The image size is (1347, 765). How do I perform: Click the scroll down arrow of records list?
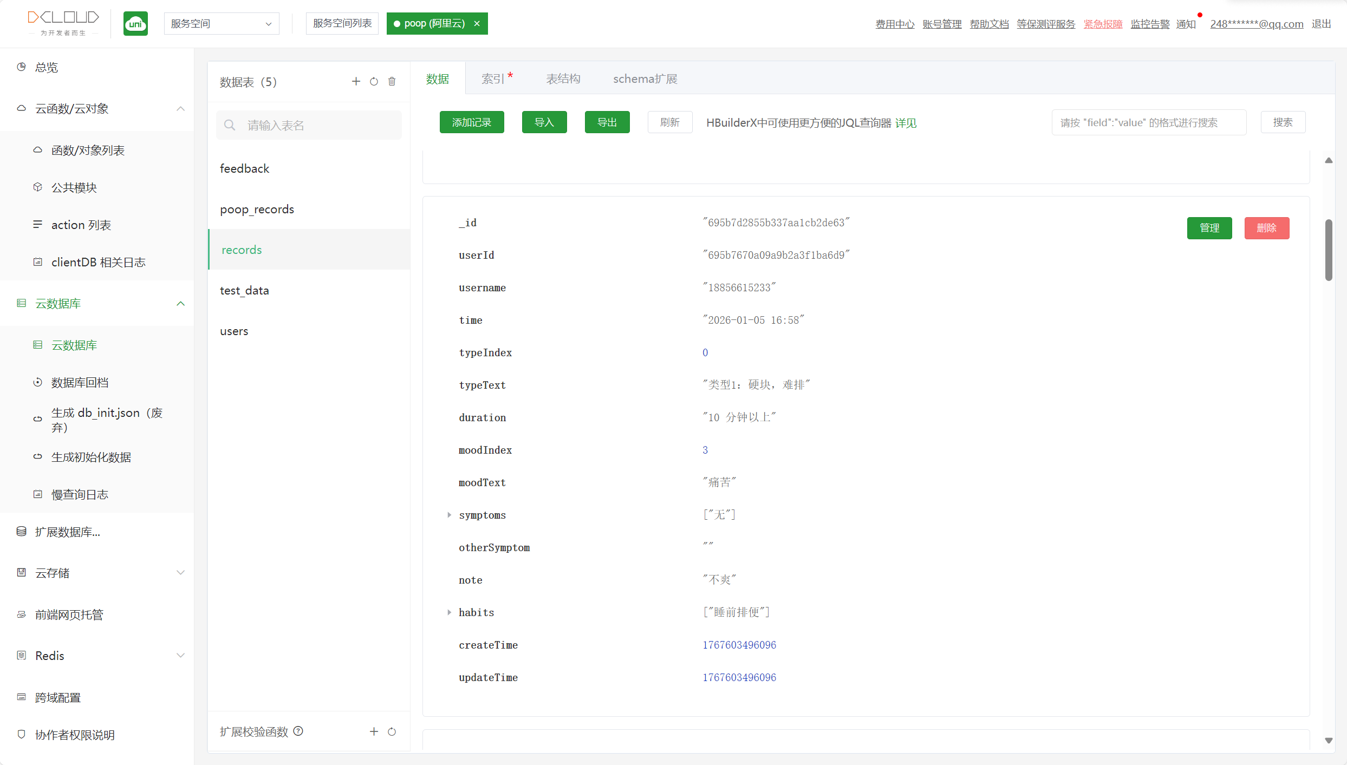point(1329,740)
